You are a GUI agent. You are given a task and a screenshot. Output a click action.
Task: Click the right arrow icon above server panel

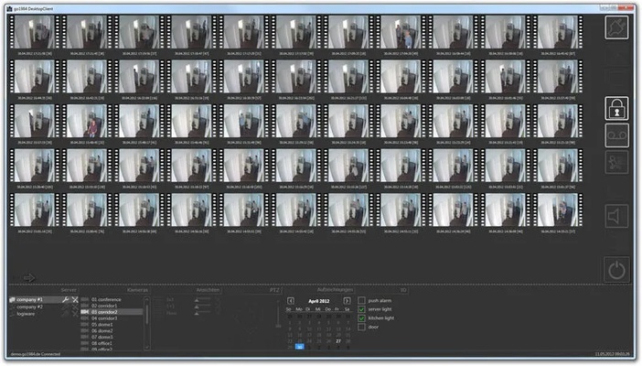coord(29,277)
